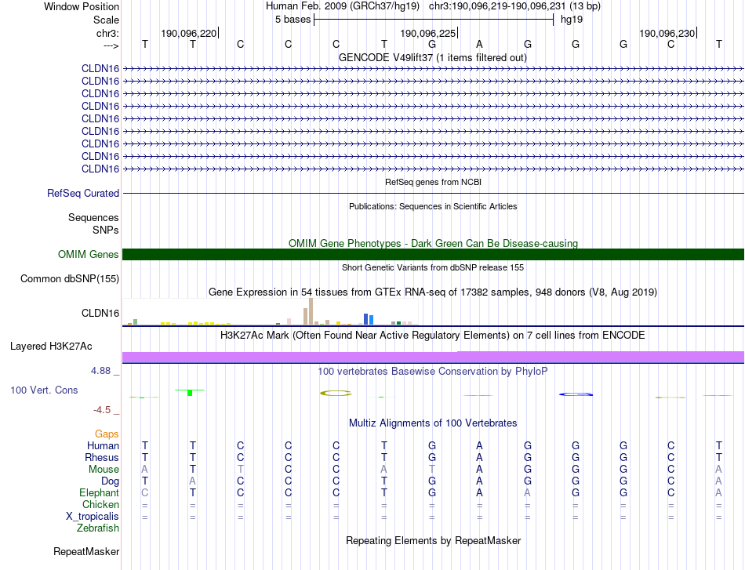
Task: Open the H3K27Ac Mark ENCODE track title
Action: (x=432, y=336)
